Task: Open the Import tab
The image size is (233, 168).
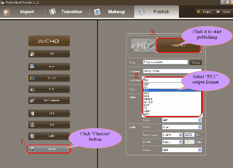Action: (22, 12)
